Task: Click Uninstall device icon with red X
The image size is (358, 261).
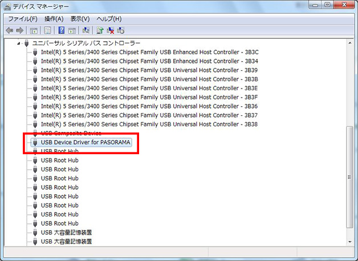Action: coord(110,30)
